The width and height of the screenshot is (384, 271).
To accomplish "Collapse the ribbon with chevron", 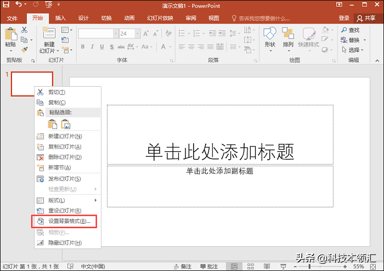I will pos(377,60).
